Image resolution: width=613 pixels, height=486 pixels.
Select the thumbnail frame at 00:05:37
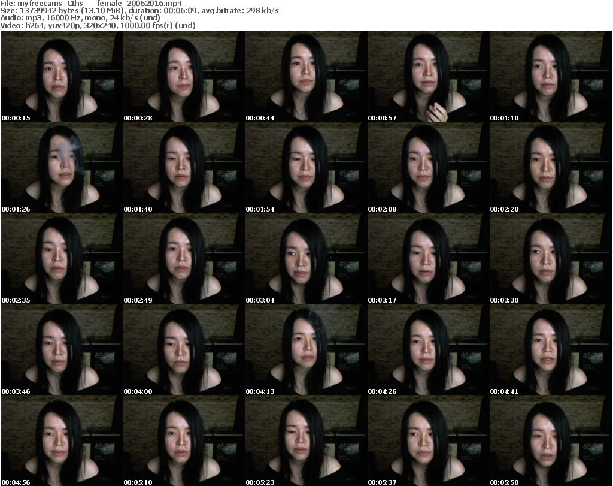click(429, 440)
